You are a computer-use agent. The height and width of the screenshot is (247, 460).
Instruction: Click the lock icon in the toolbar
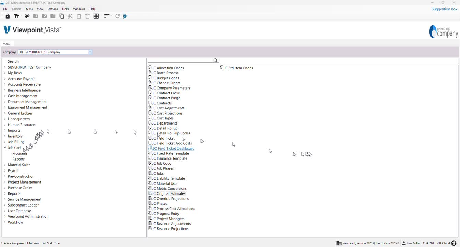[8, 16]
